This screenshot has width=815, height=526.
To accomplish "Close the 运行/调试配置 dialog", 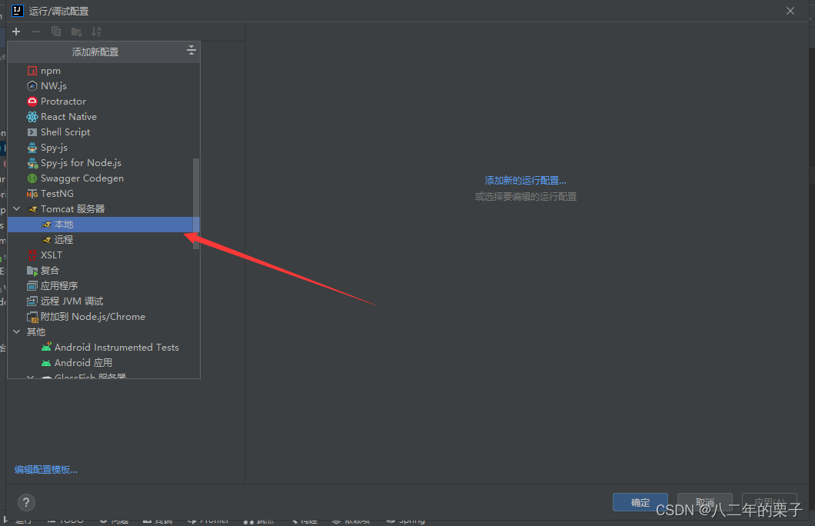I will coord(790,11).
